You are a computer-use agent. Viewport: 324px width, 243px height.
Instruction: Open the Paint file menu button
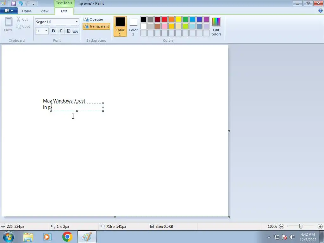9,11
